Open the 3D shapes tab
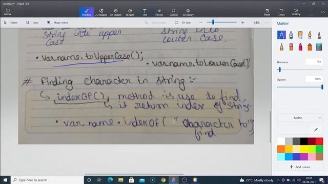Screen dimensions: 328x184 point(115,12)
